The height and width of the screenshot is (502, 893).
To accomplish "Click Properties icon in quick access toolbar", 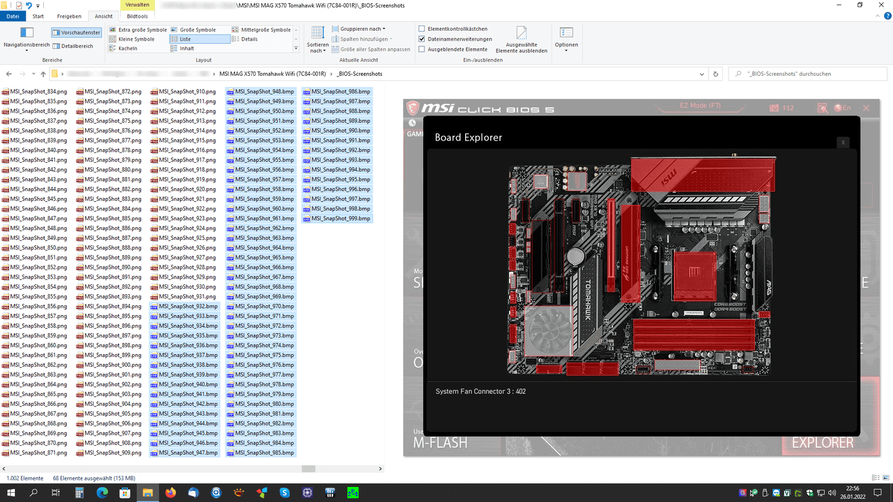I will (18, 5).
